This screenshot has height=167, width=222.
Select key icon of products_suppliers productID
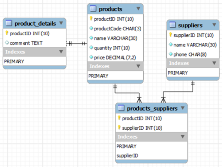point(119,118)
